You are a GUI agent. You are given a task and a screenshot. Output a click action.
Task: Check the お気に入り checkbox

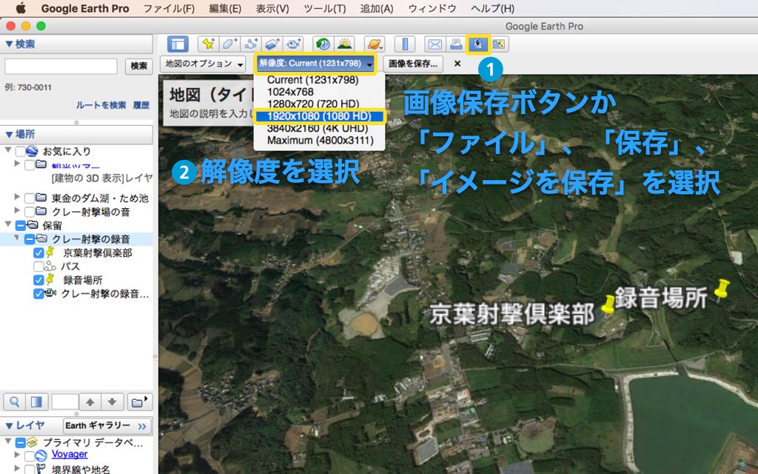pos(20,152)
